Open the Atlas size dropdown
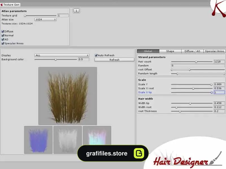The image size is (226, 169). point(45,19)
